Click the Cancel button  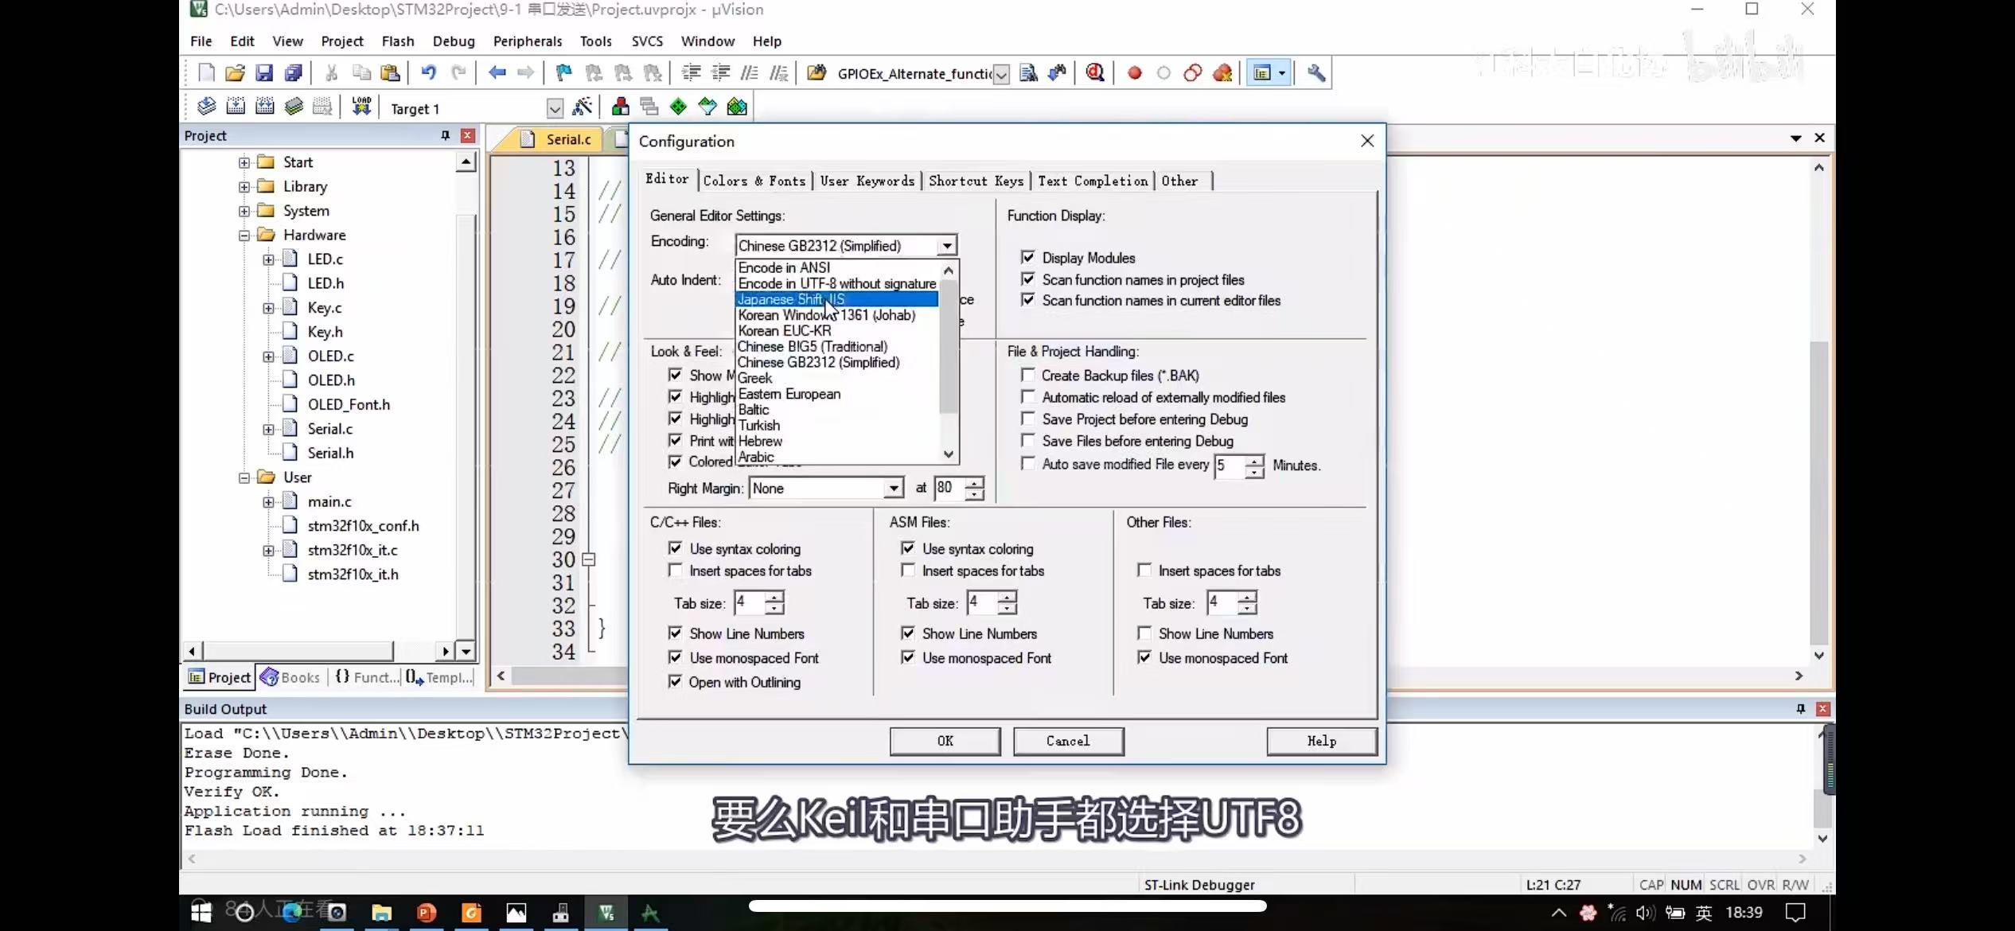[1068, 741]
